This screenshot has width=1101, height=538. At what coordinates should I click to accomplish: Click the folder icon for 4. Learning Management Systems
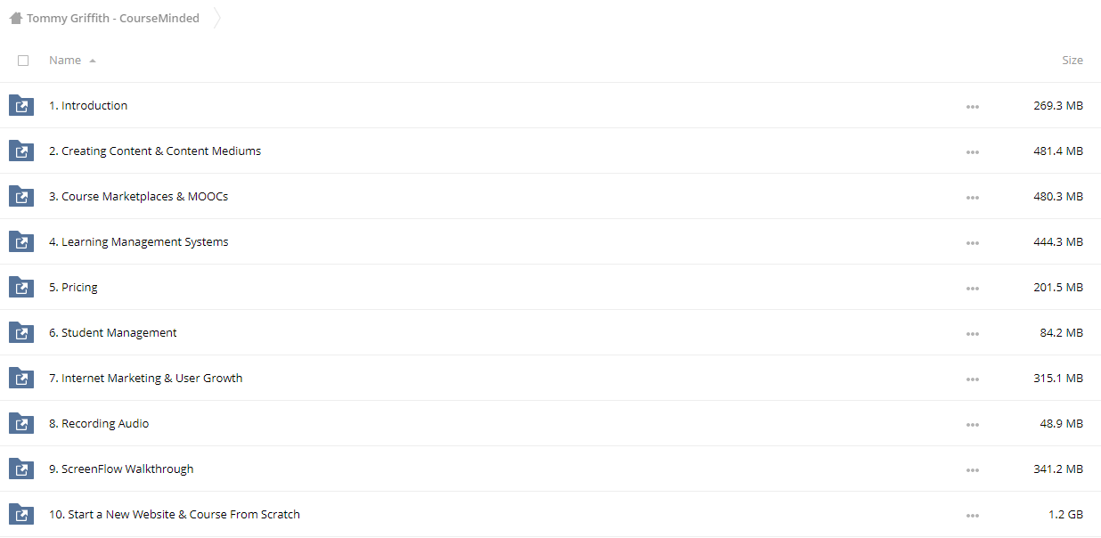(x=21, y=241)
